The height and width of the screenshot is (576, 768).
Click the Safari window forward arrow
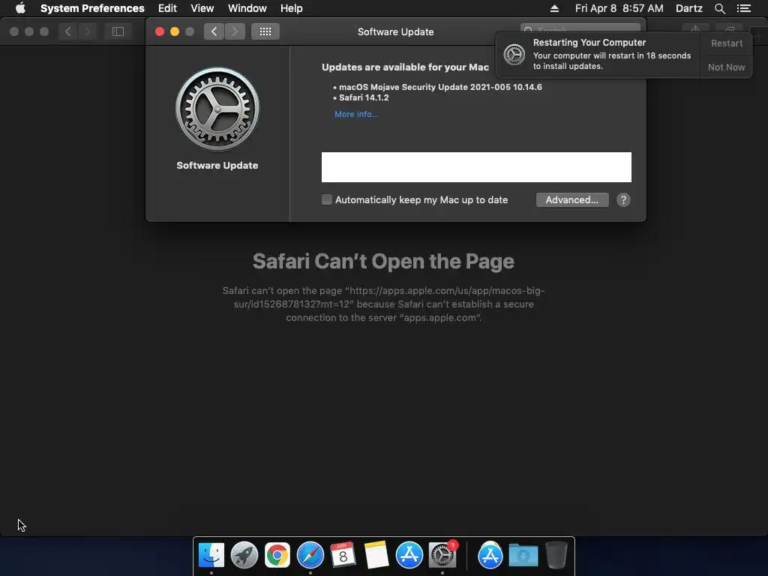87,31
